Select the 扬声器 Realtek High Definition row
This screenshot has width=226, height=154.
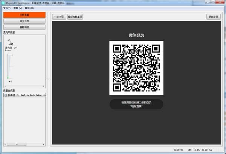[24, 95]
